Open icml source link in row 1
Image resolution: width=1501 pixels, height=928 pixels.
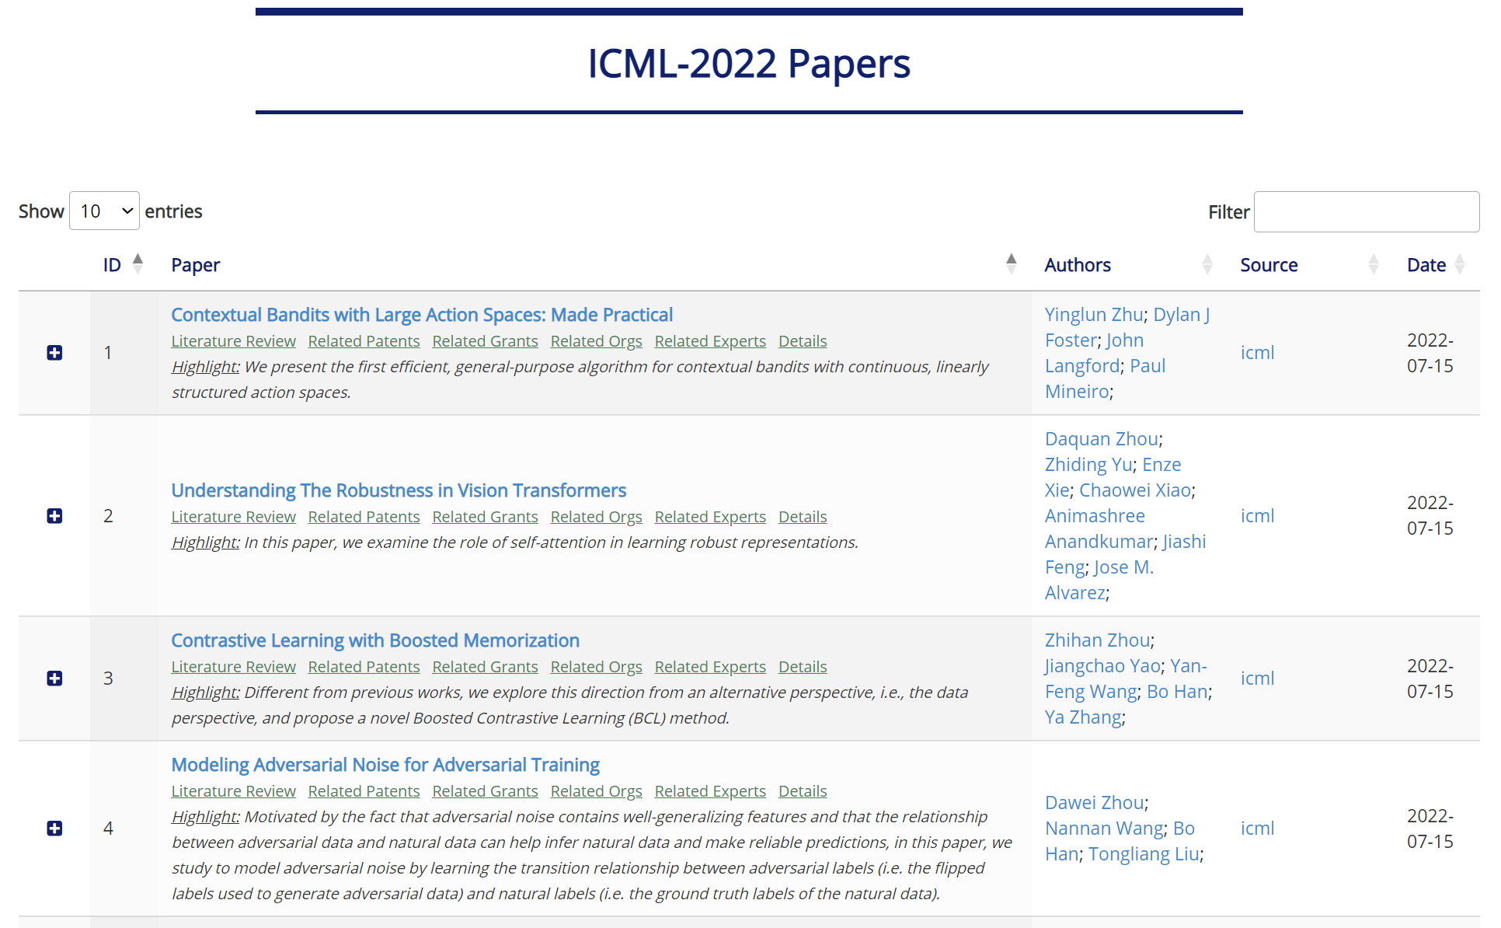[1257, 353]
